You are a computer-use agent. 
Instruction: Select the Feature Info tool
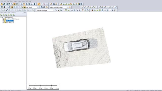(x=54, y=4)
